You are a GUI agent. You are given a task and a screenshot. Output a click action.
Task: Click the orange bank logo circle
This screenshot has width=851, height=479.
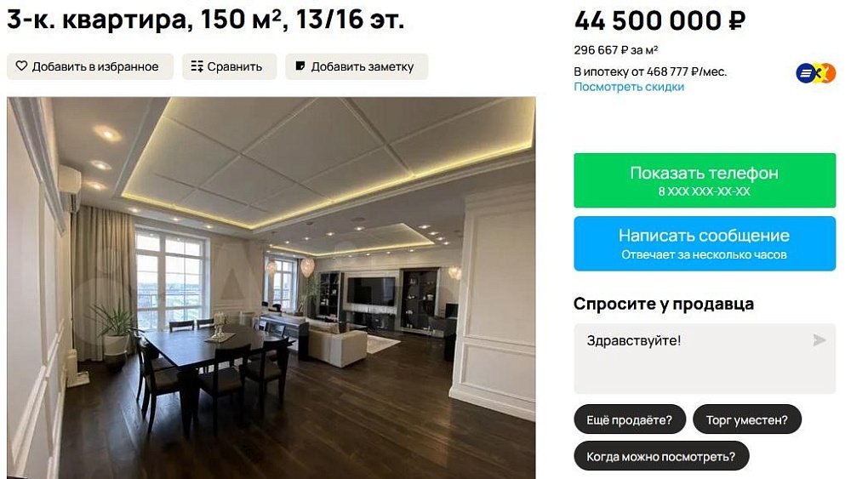[x=829, y=72]
